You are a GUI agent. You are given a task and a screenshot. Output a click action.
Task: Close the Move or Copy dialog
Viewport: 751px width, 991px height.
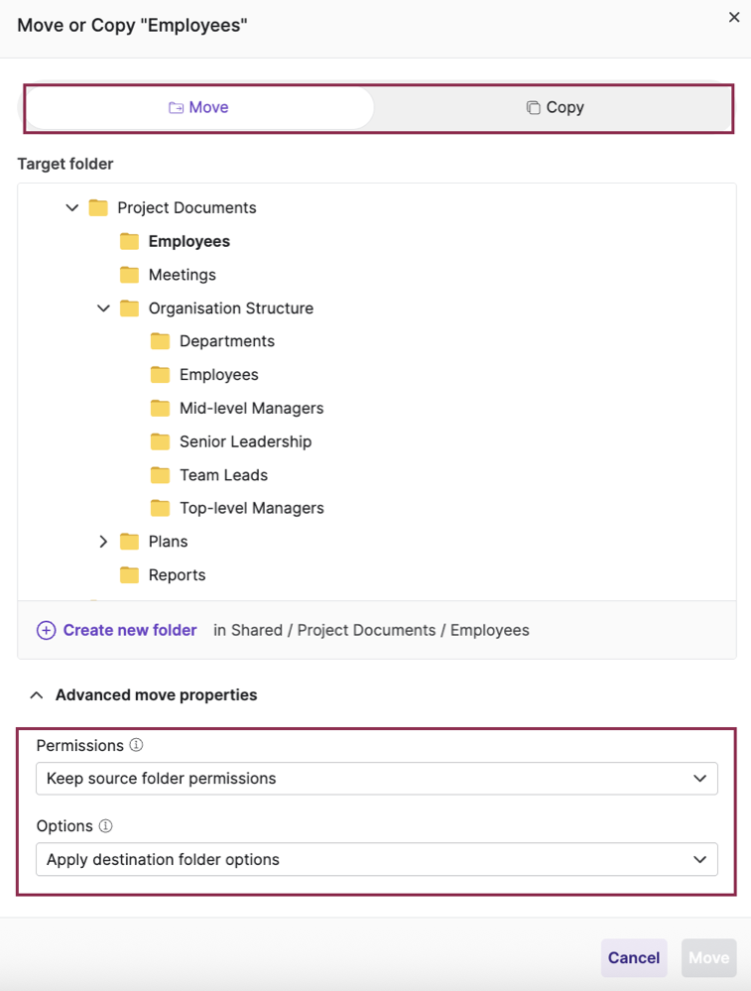(x=734, y=18)
